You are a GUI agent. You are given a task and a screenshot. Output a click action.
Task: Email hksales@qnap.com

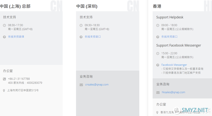pos(173,92)
